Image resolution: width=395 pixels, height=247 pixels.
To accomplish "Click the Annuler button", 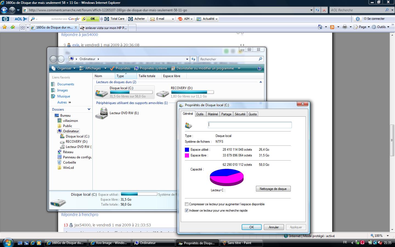I will click(273, 227).
